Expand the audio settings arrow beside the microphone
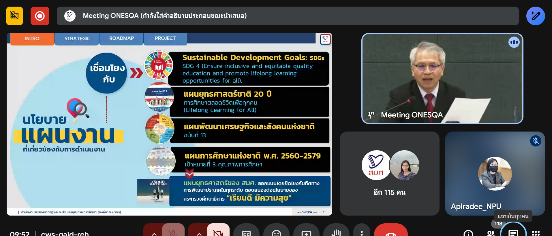 (x=154, y=233)
